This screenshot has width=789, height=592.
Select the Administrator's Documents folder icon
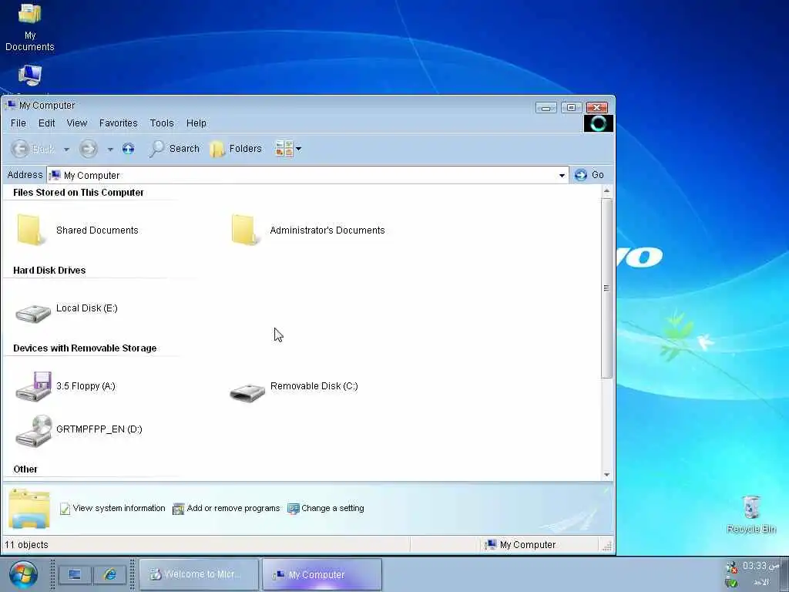pos(246,230)
